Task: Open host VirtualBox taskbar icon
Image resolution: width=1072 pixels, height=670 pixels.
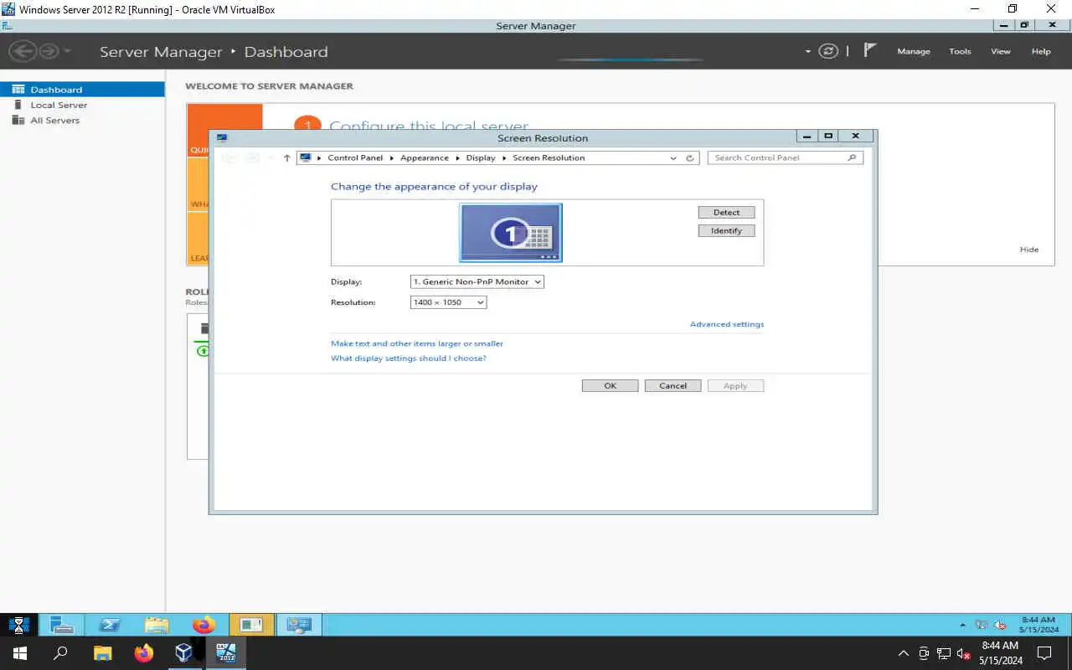Action: (x=184, y=653)
